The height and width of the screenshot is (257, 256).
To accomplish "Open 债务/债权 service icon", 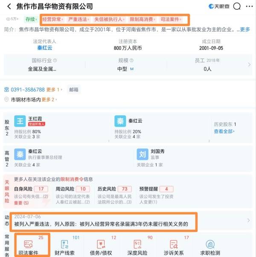I will [102, 246].
